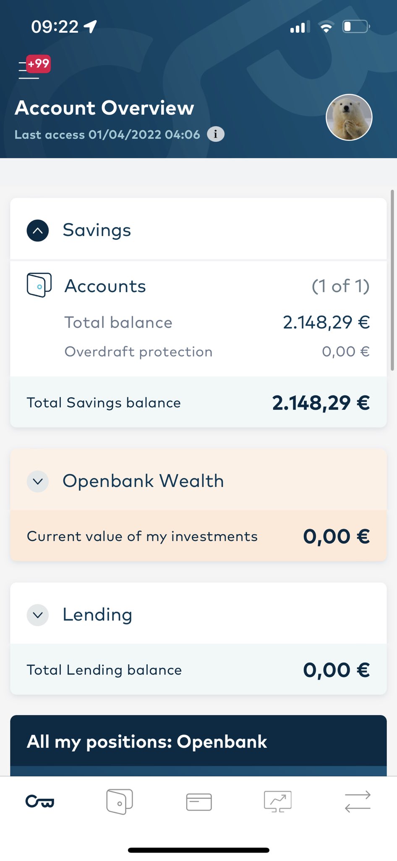Switch to the wallet accounts tab

pyautogui.click(x=120, y=802)
